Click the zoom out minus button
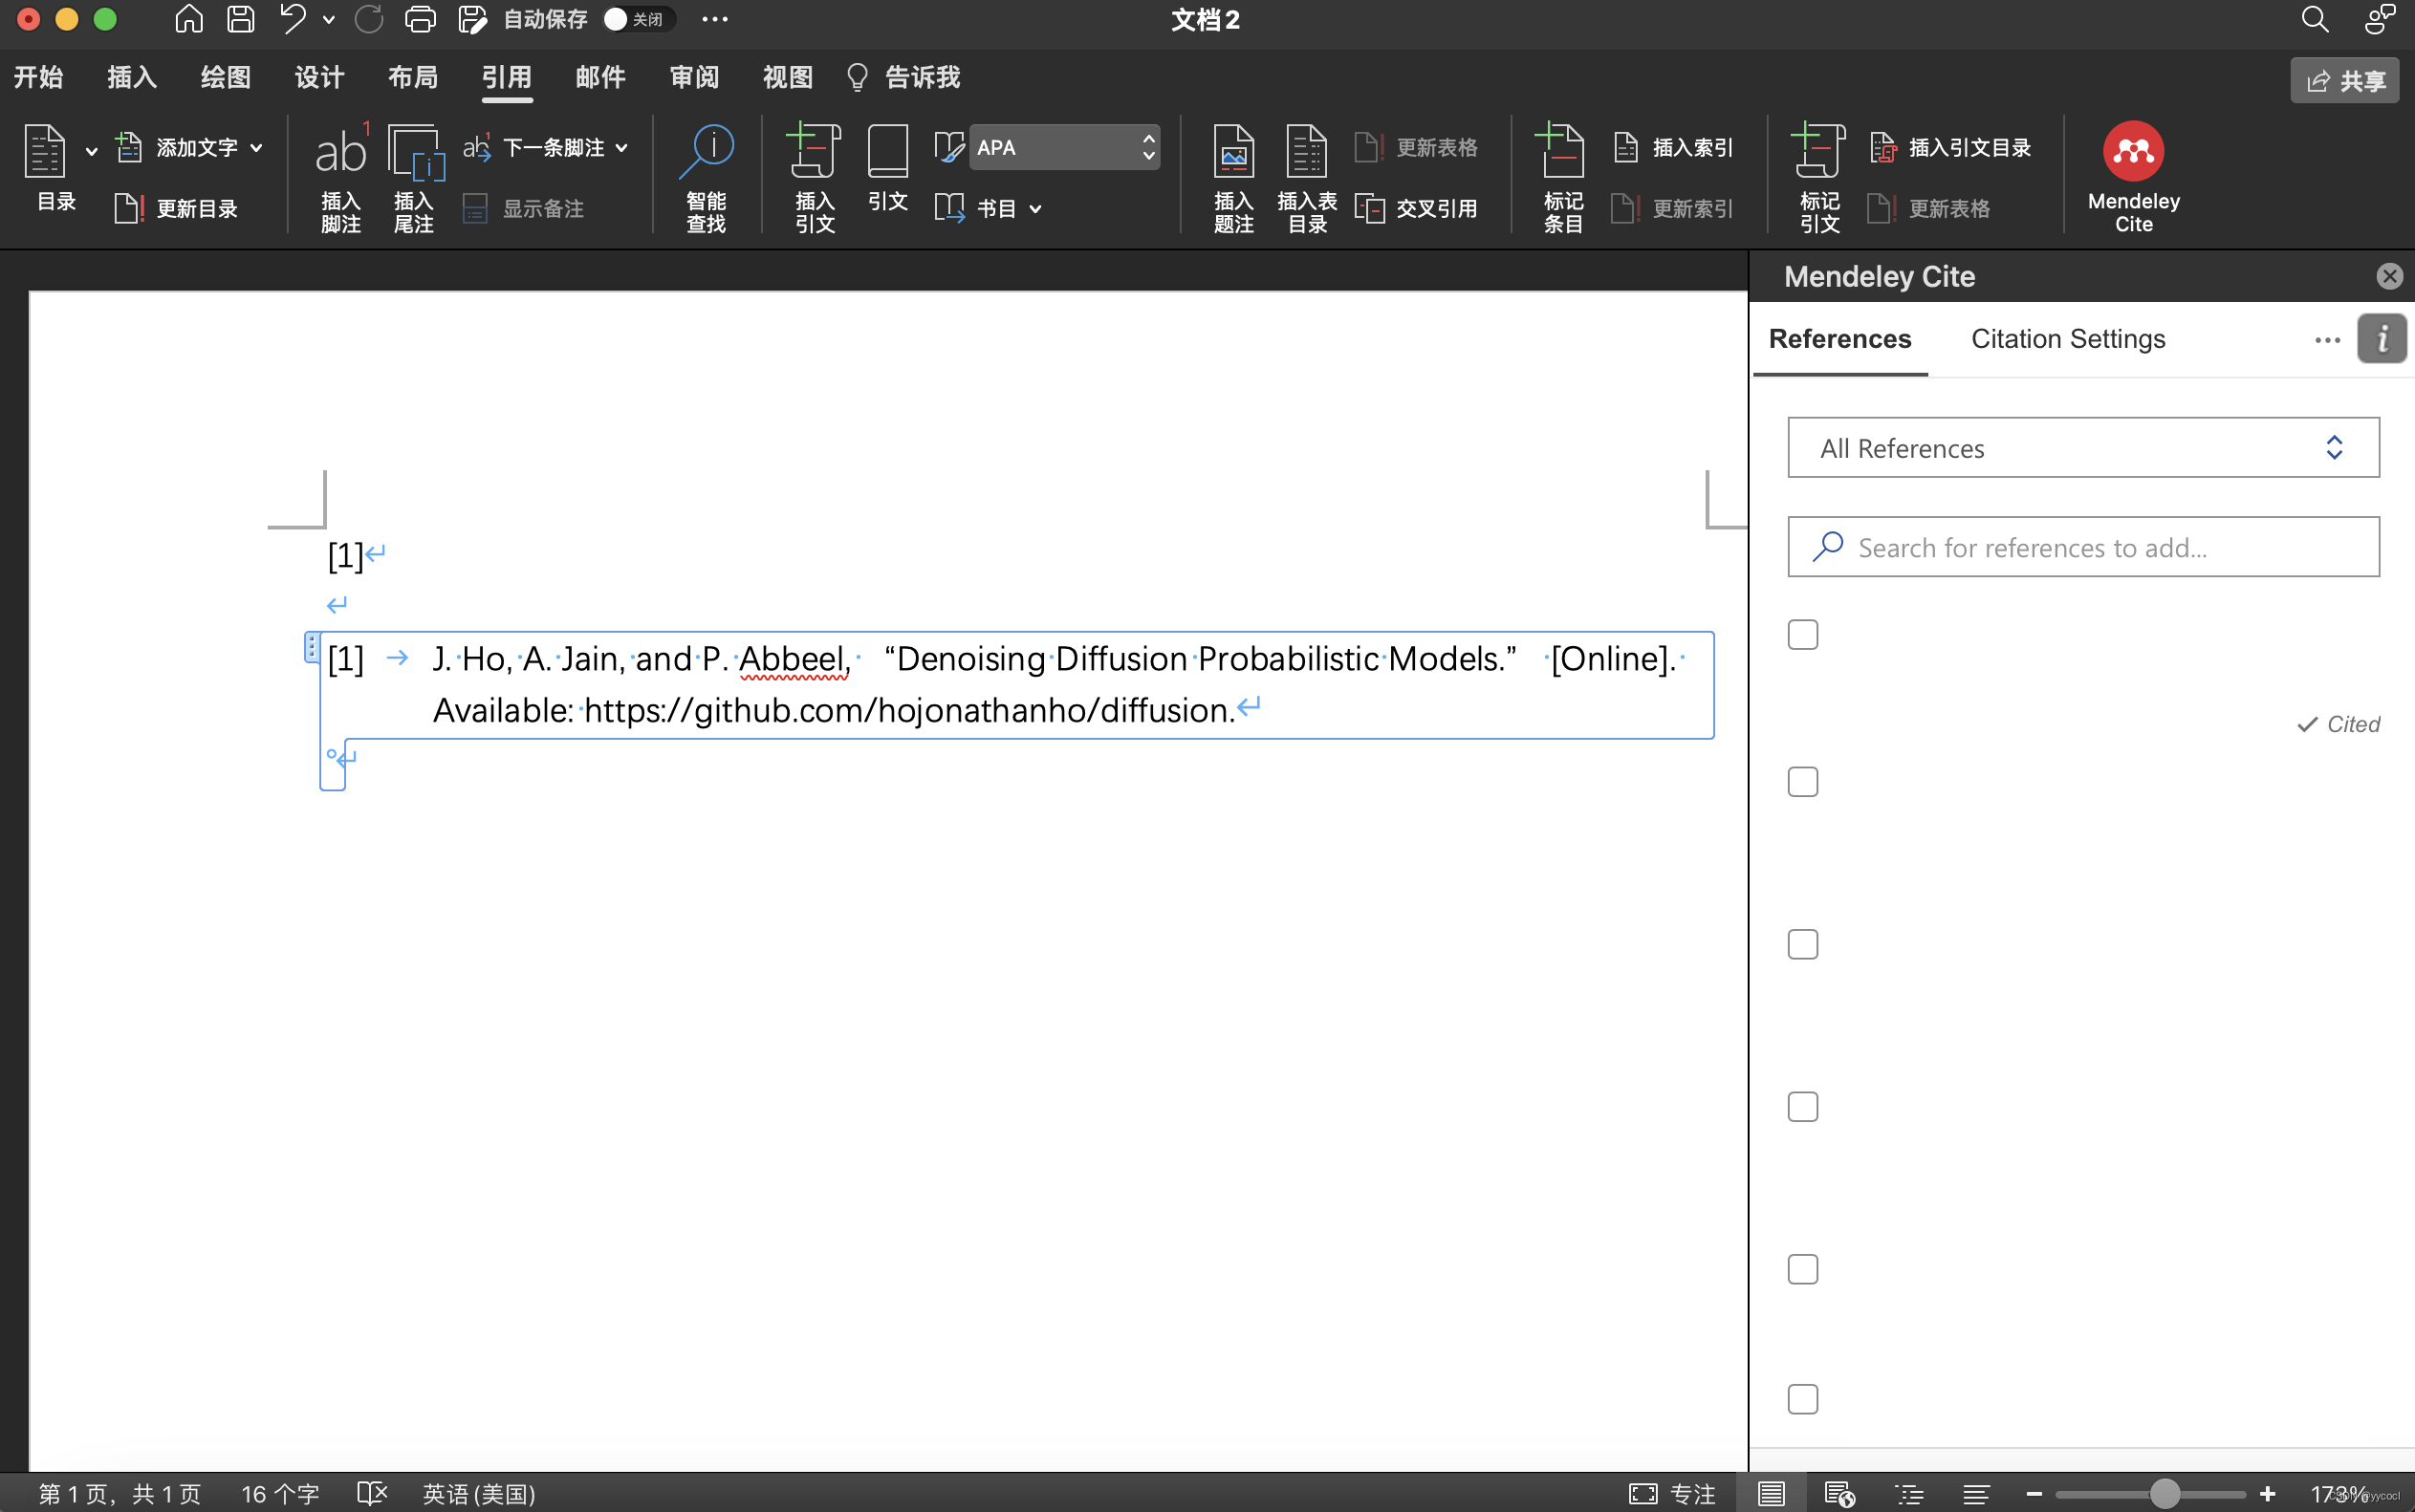2415x1512 pixels. 2034,1494
